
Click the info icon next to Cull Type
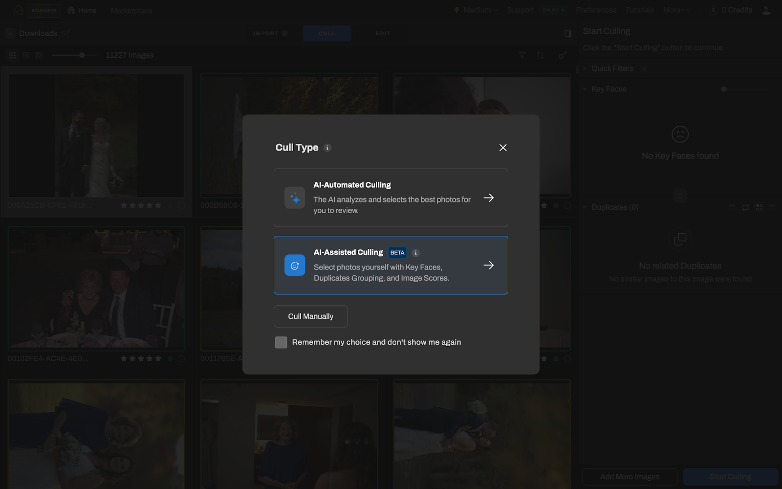[x=327, y=148]
